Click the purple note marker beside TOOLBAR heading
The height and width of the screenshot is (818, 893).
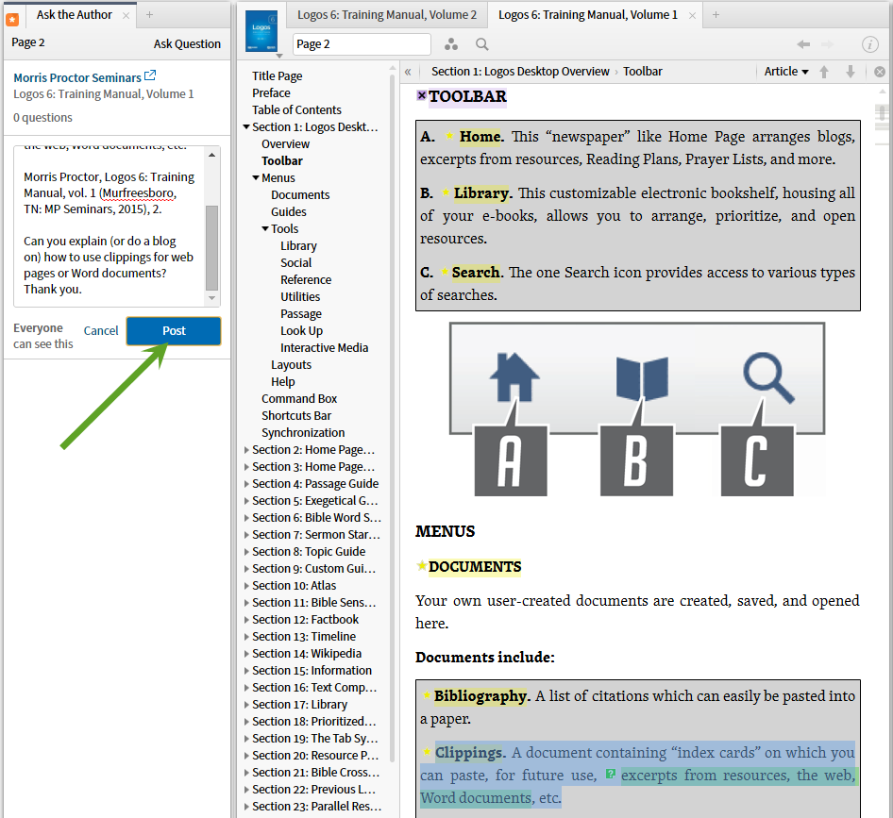click(x=421, y=95)
